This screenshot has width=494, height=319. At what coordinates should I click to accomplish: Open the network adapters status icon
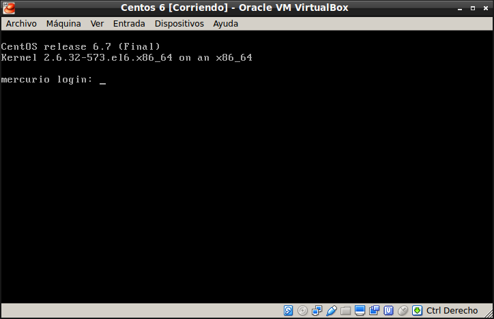point(317,311)
